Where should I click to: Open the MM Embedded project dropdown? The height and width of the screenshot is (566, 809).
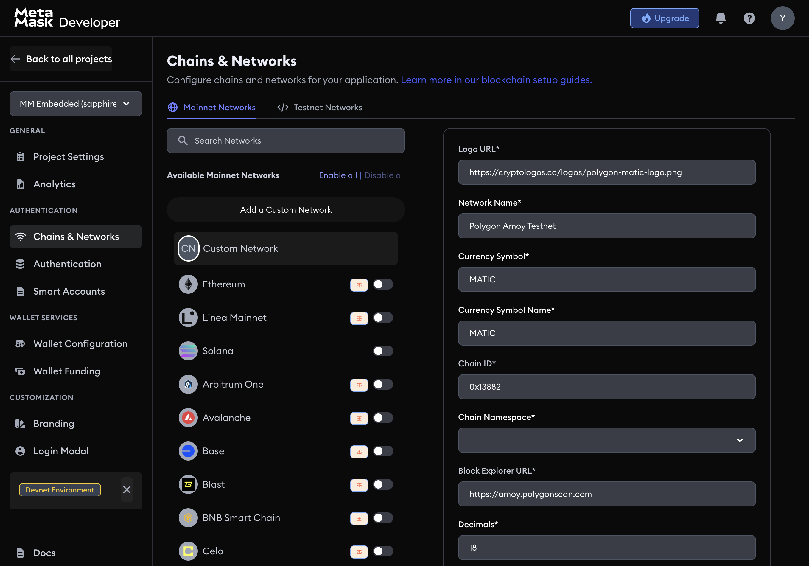[76, 104]
